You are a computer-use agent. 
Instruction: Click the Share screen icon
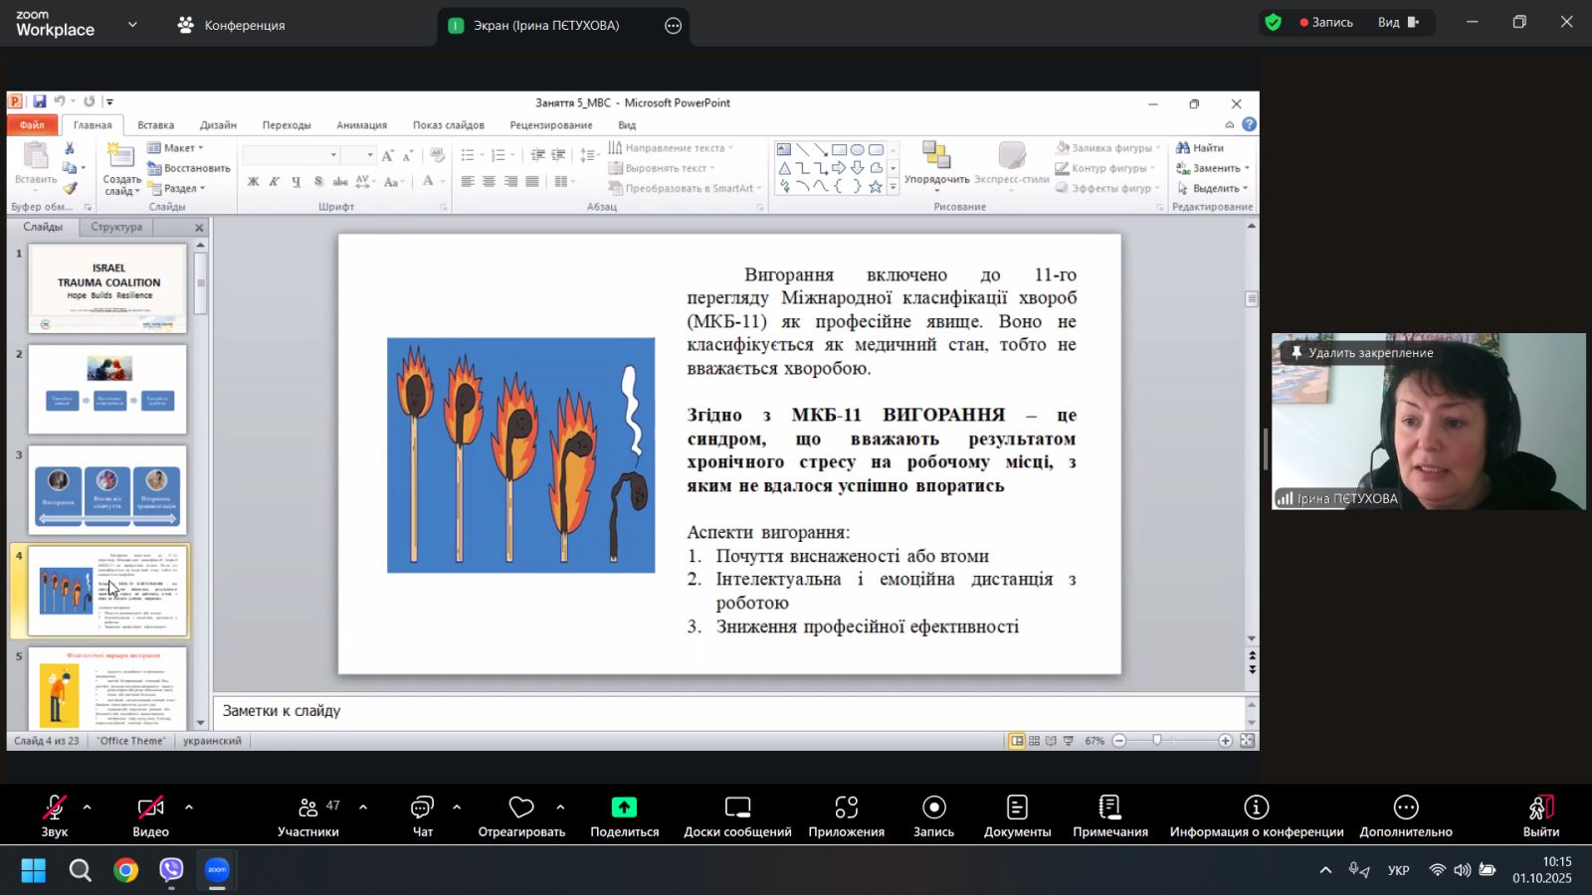click(x=624, y=807)
